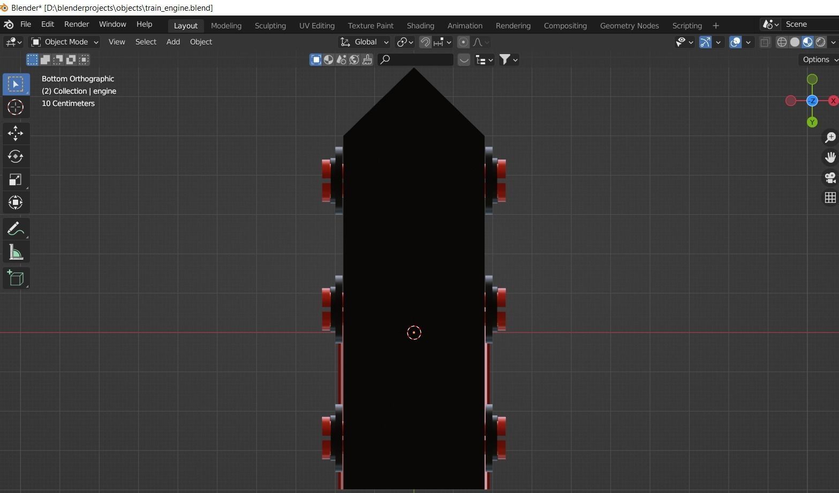Open the viewport Select menu

pyautogui.click(x=146, y=42)
